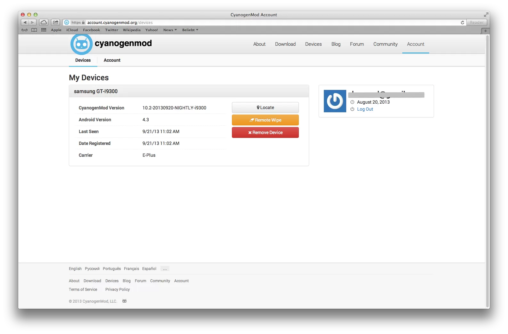Viewport: 508px width, 334px height.
Task: Click the samsung GT-I9300 device header
Action: click(189, 91)
